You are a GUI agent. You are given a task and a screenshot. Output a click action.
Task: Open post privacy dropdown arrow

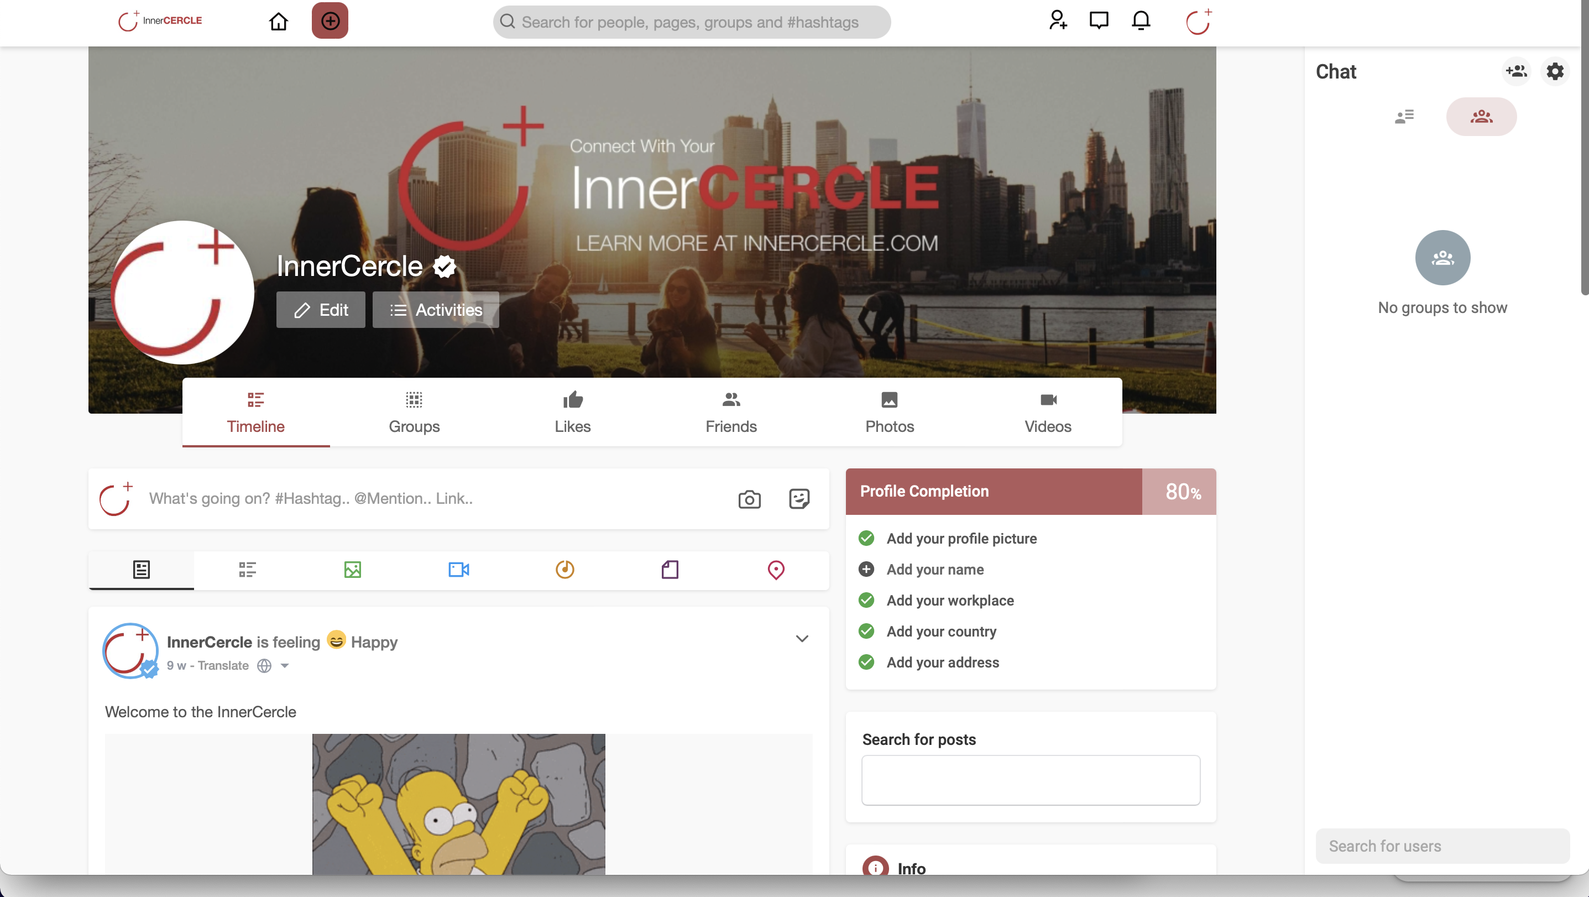tap(284, 666)
